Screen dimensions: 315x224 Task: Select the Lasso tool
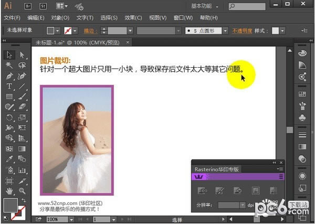pos(22,65)
